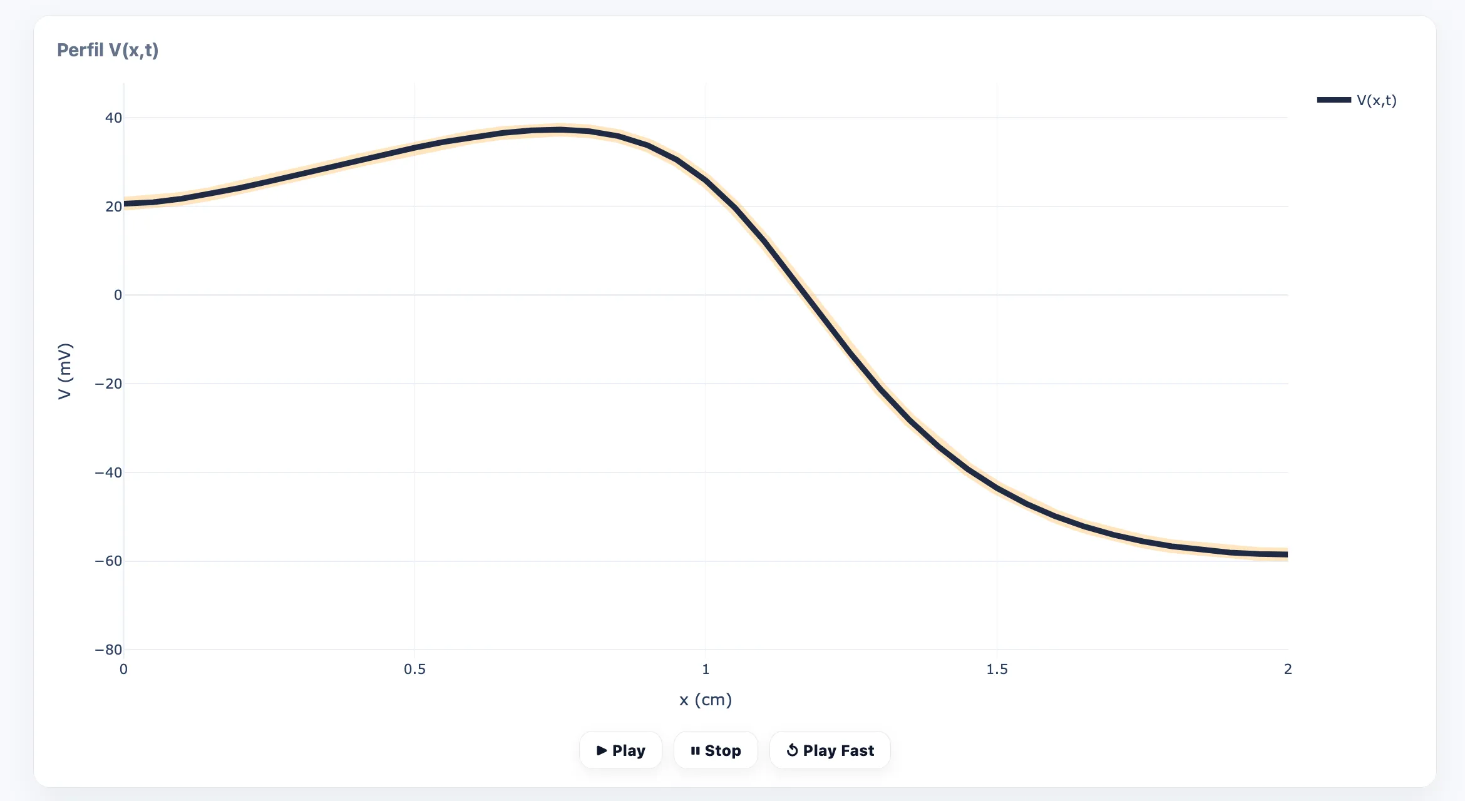Click the 40 tick label on the y-axis
The image size is (1465, 801).
(x=113, y=118)
